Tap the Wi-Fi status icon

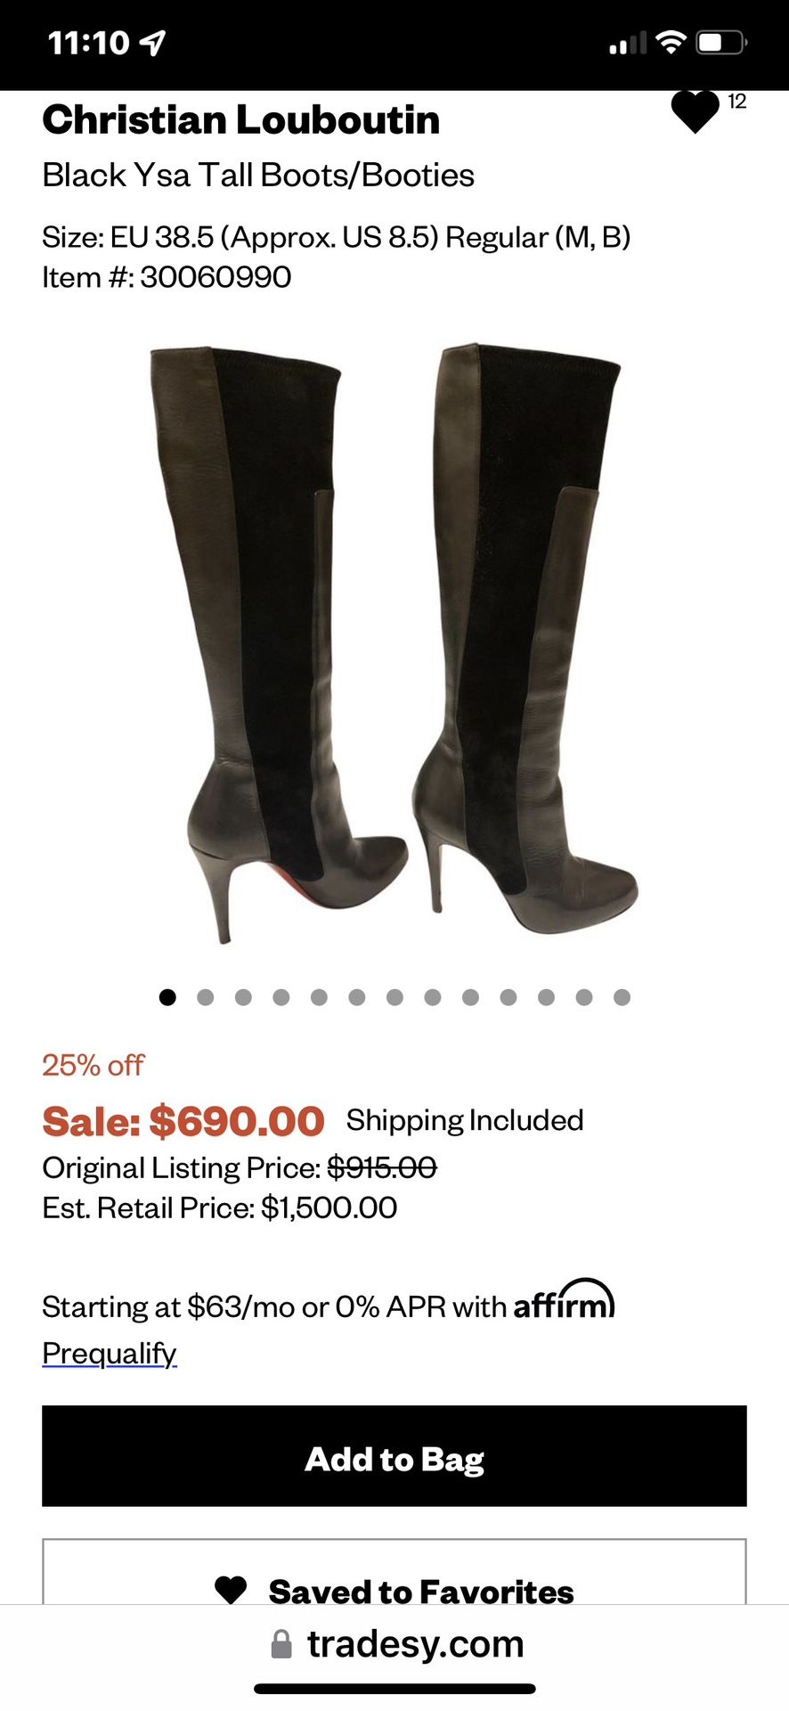671,42
